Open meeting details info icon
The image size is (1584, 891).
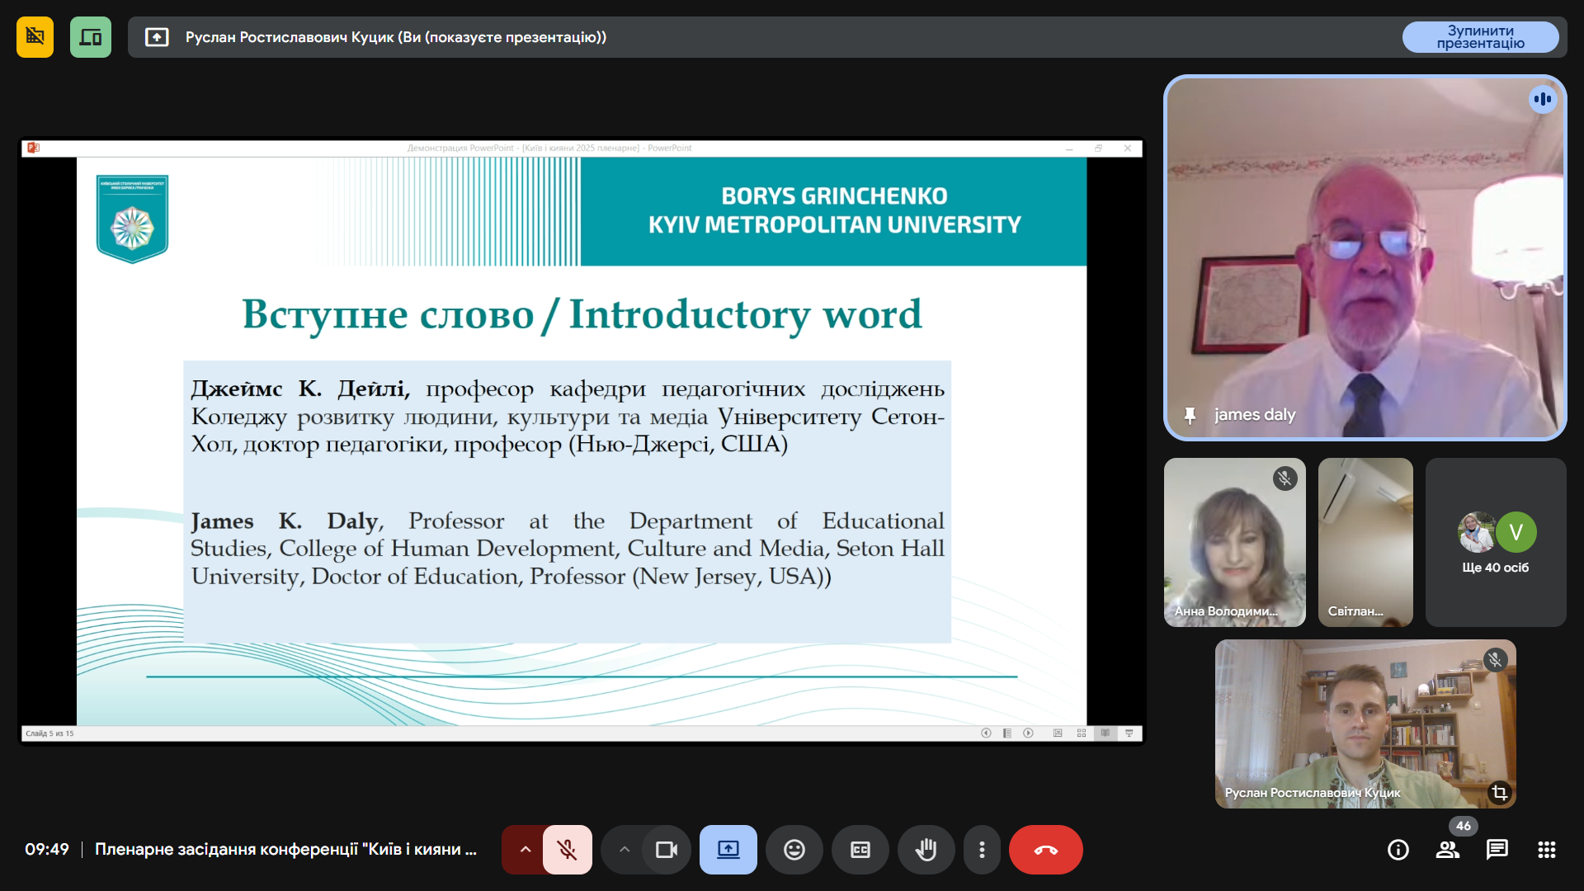(x=1398, y=850)
